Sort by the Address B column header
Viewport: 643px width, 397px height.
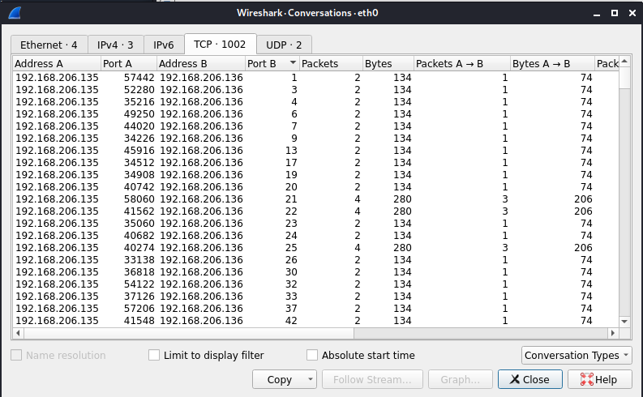201,63
